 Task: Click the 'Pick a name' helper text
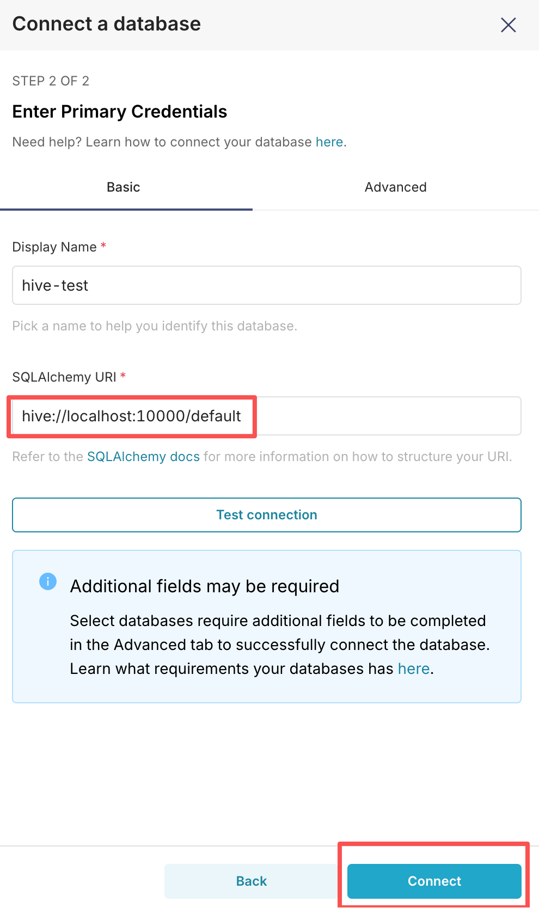point(155,326)
